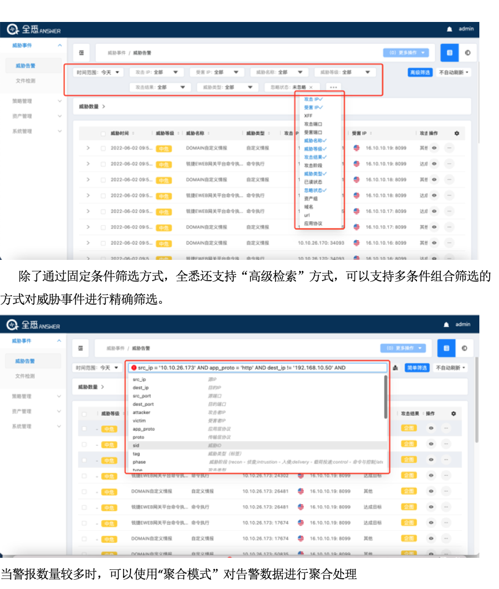Viewport: 499px width, 589px height.
Task: Check the box for row 10.10.26.173: 24302
Action: click(x=84, y=476)
